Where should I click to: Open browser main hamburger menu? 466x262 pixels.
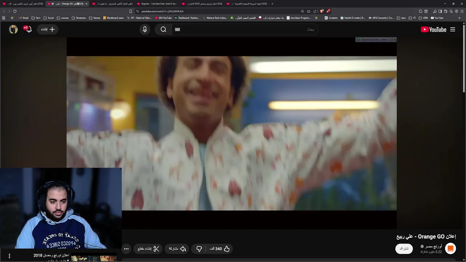point(462,11)
